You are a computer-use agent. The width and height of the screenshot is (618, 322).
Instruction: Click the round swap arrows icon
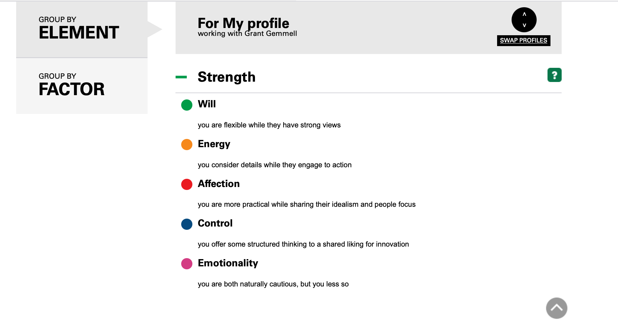click(x=524, y=20)
